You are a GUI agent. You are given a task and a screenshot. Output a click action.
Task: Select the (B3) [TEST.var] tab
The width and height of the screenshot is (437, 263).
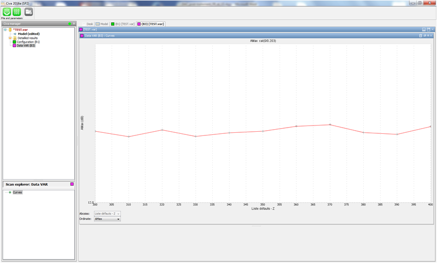coord(151,24)
